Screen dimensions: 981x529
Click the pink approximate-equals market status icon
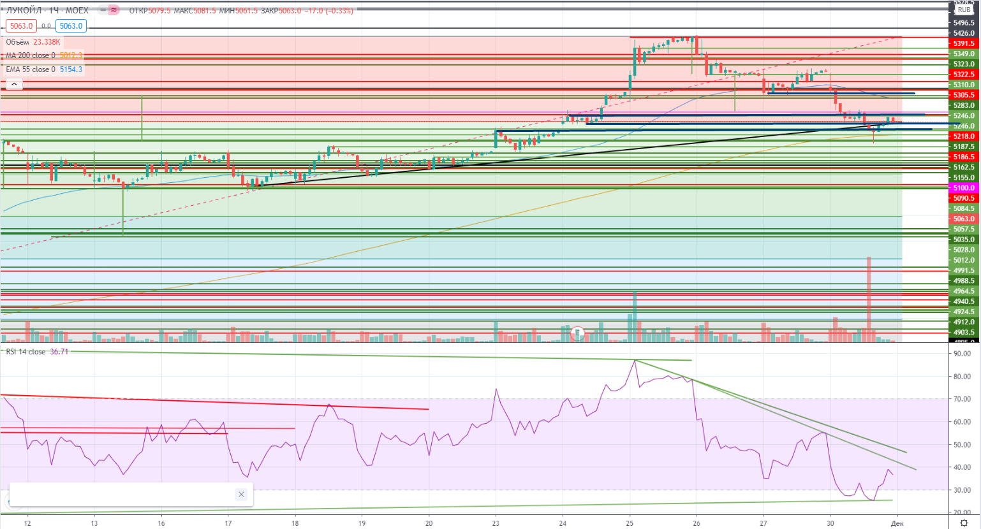point(114,10)
